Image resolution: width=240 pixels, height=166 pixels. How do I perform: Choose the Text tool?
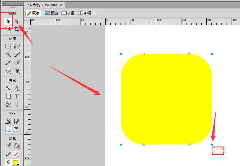[x=16, y=96]
